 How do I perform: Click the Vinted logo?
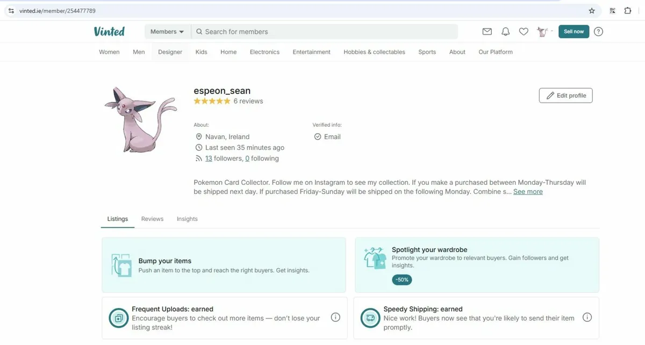[109, 32]
